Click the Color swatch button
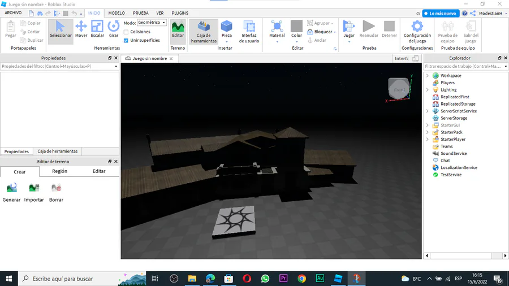The height and width of the screenshot is (286, 509). pyautogui.click(x=296, y=26)
